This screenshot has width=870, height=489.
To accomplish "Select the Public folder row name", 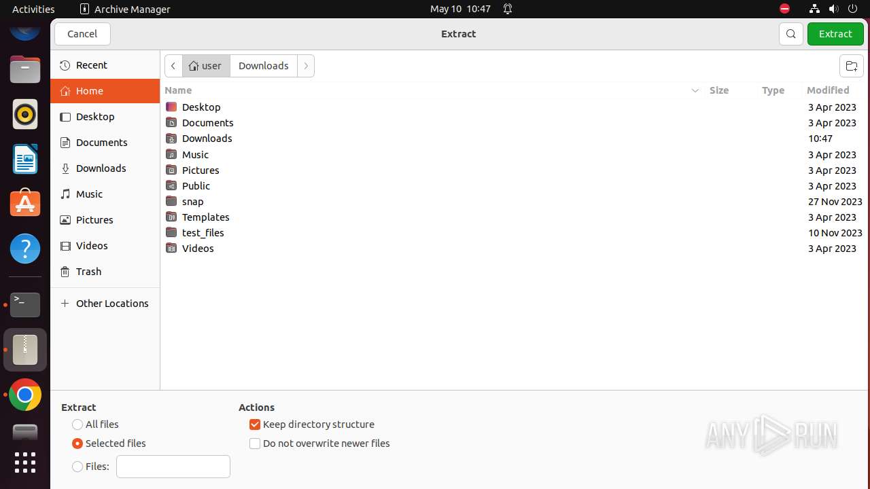I will coord(196,186).
